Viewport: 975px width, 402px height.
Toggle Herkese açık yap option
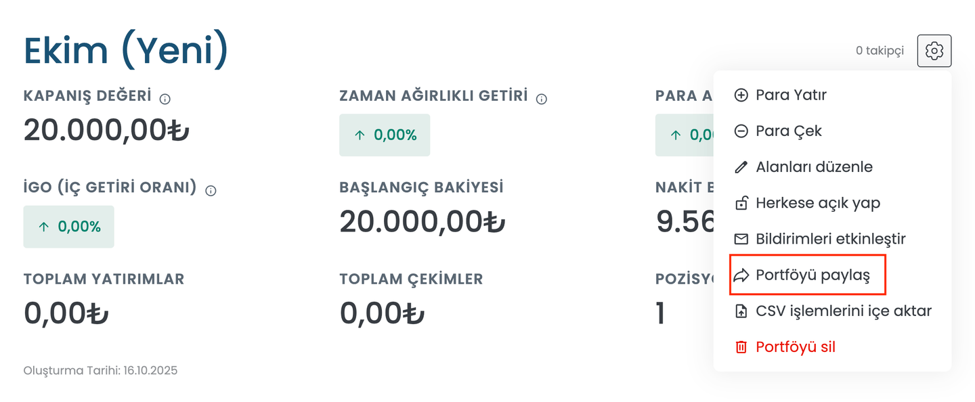[x=818, y=203]
